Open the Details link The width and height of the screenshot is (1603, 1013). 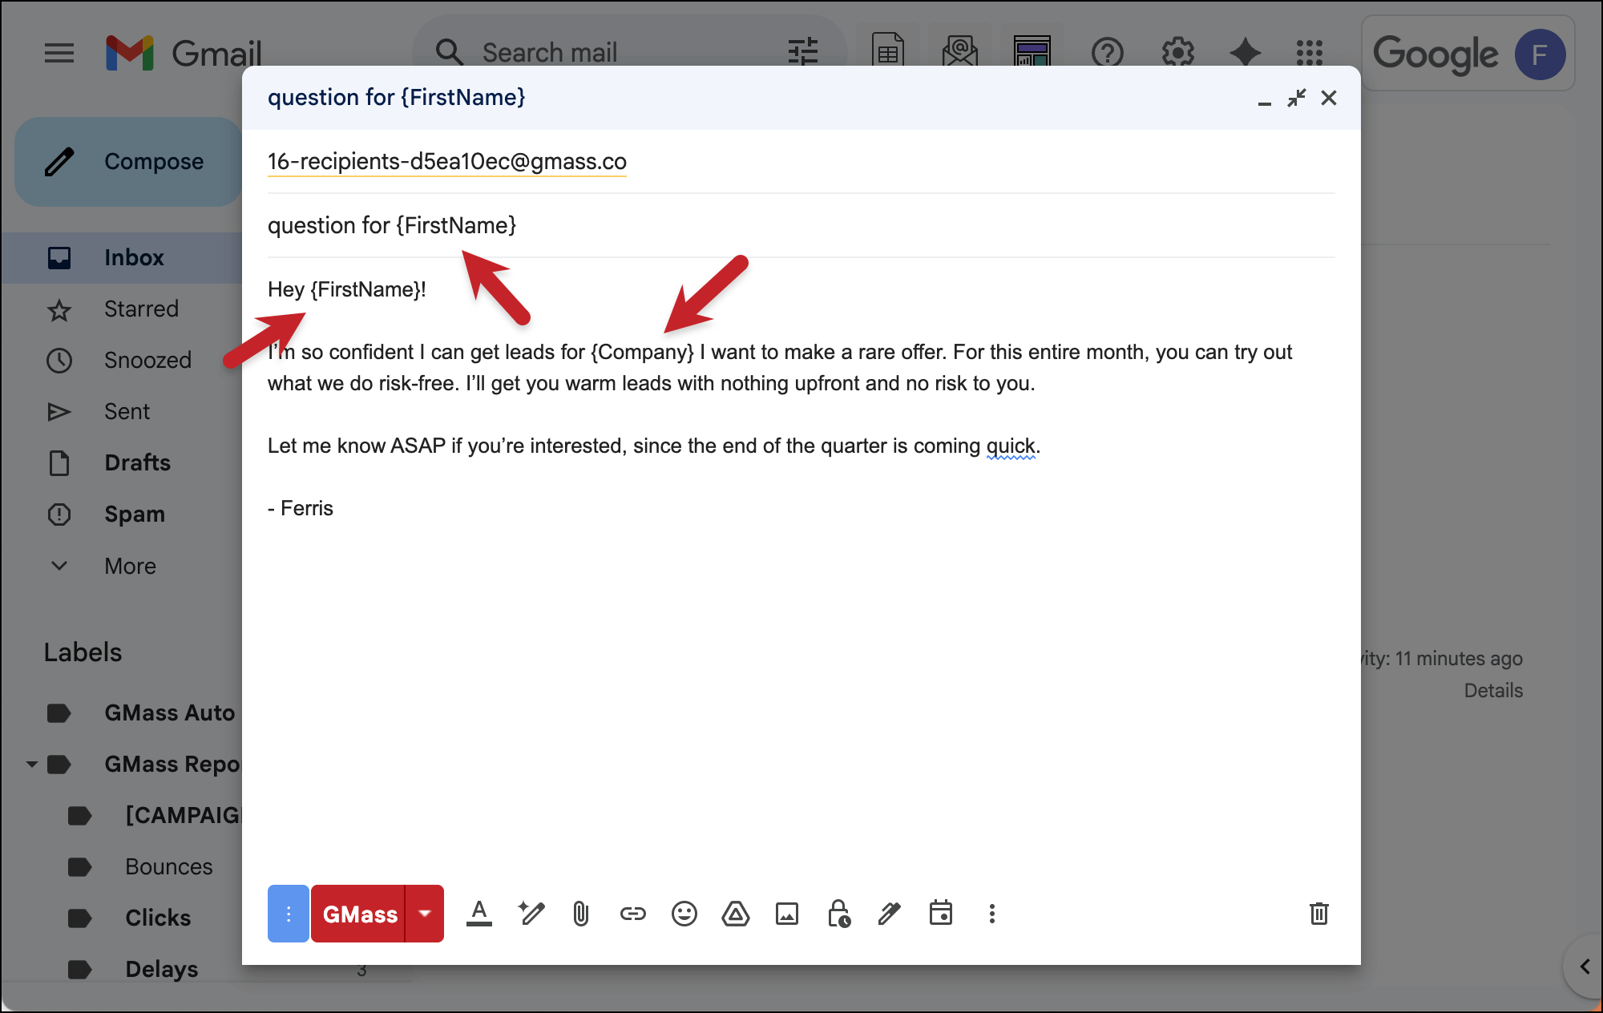pyautogui.click(x=1492, y=690)
